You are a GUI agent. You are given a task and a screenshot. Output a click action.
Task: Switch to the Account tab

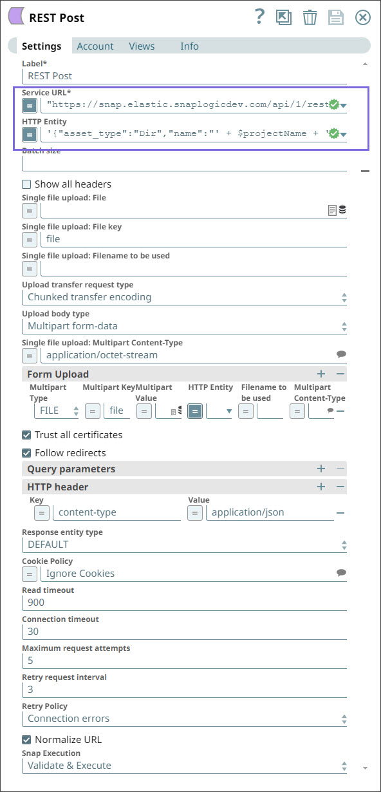tap(95, 46)
